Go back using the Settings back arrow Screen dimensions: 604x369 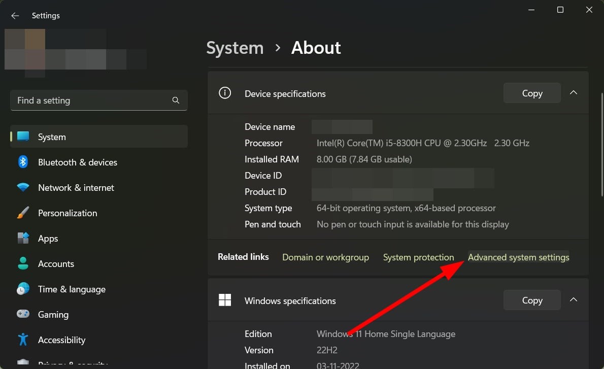(x=15, y=16)
